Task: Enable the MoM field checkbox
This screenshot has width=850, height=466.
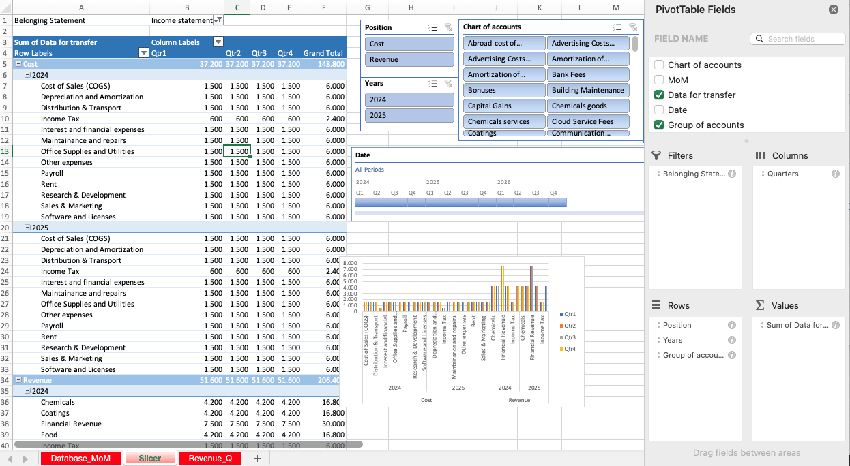Action: click(659, 80)
